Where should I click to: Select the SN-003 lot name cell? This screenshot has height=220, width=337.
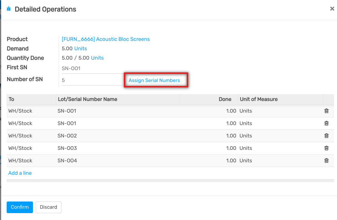67,148
